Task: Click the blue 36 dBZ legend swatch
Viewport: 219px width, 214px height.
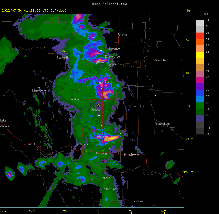Action: pyautogui.click(x=200, y=93)
